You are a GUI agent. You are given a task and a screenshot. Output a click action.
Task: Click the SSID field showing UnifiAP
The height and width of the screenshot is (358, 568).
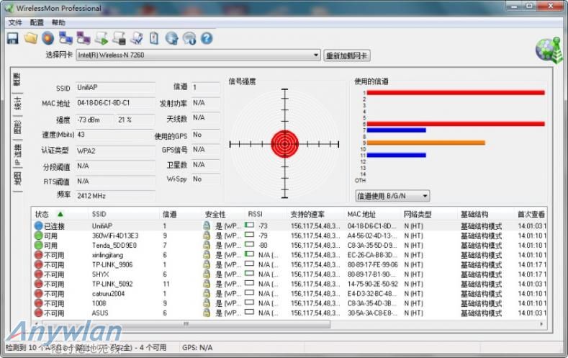coord(115,87)
